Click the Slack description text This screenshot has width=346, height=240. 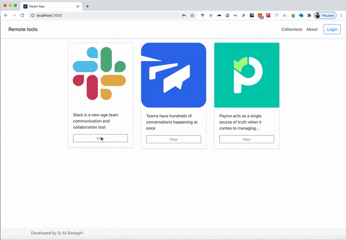[96, 121]
